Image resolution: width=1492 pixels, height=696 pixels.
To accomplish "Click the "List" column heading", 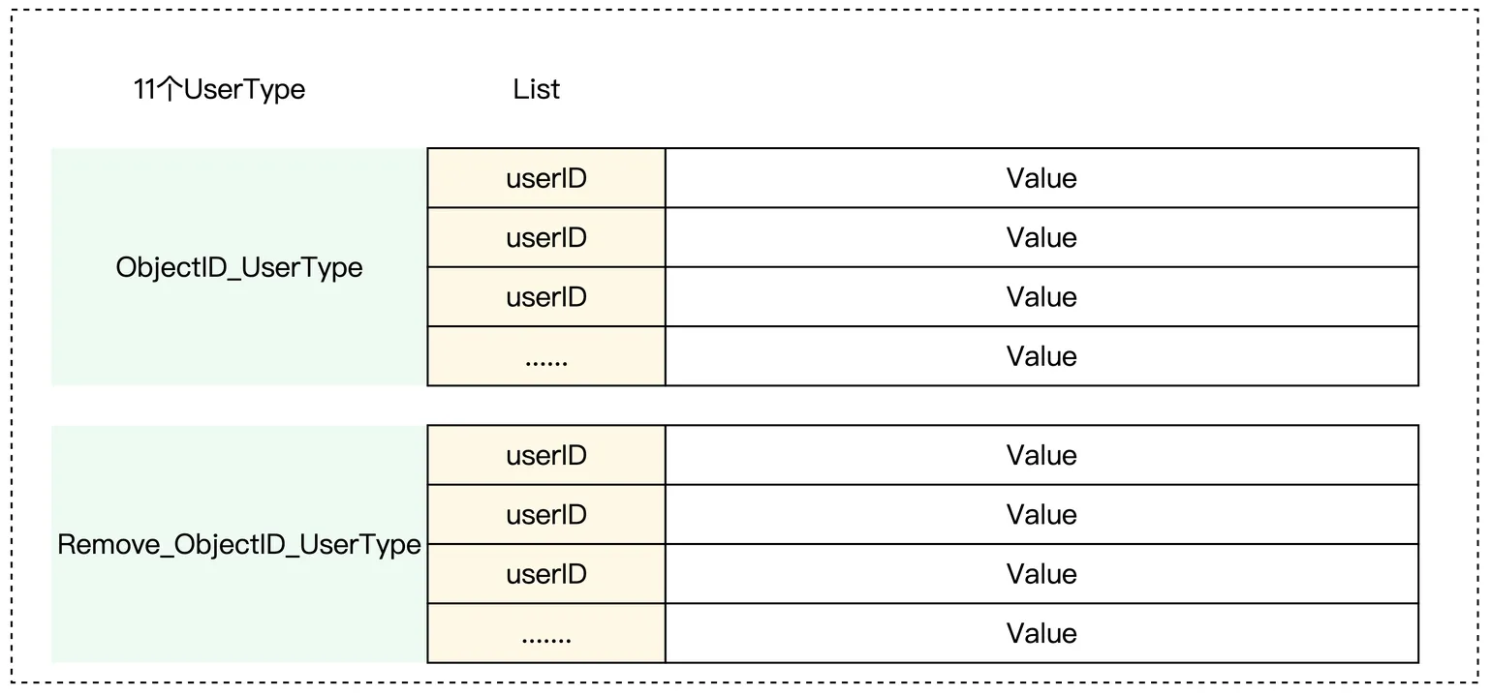I will [x=537, y=90].
